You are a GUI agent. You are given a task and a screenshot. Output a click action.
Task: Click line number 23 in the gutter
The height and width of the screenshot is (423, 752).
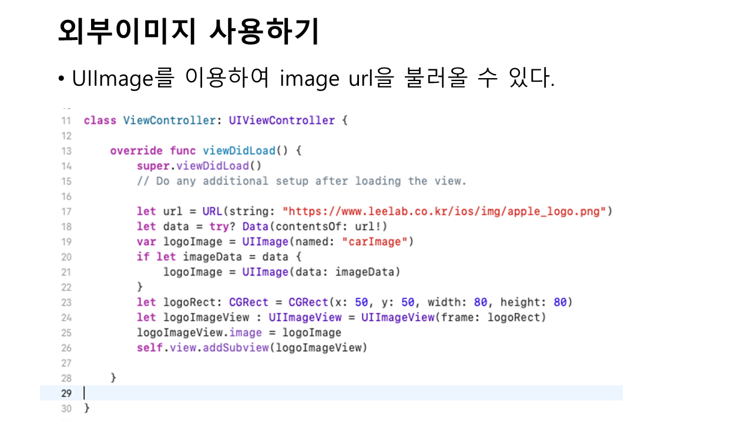(x=66, y=303)
